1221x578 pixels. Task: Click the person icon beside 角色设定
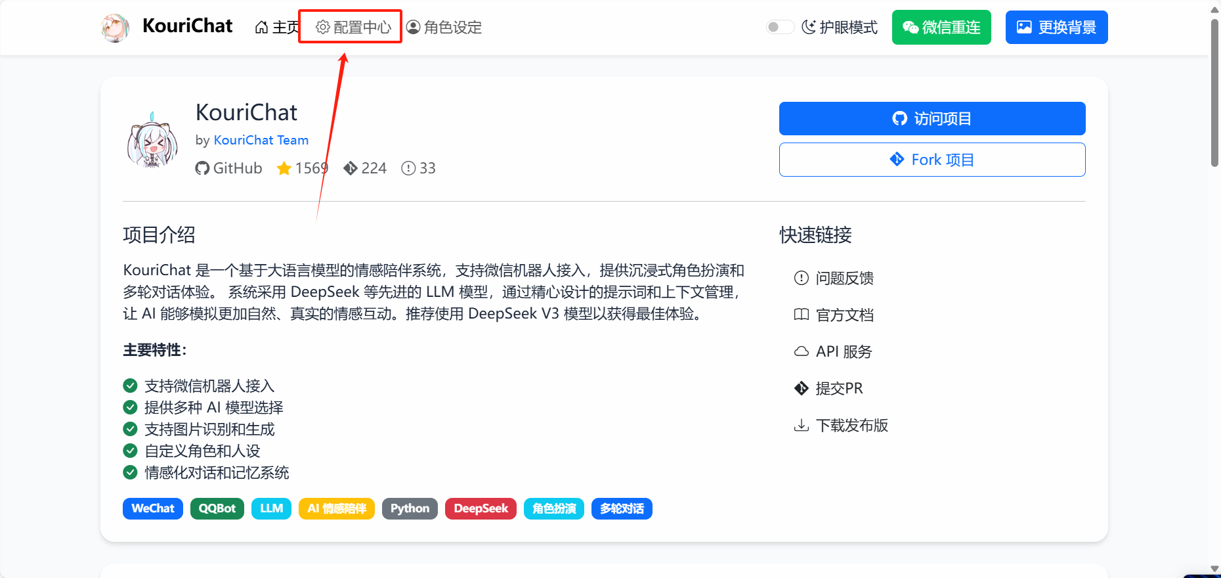coord(414,27)
